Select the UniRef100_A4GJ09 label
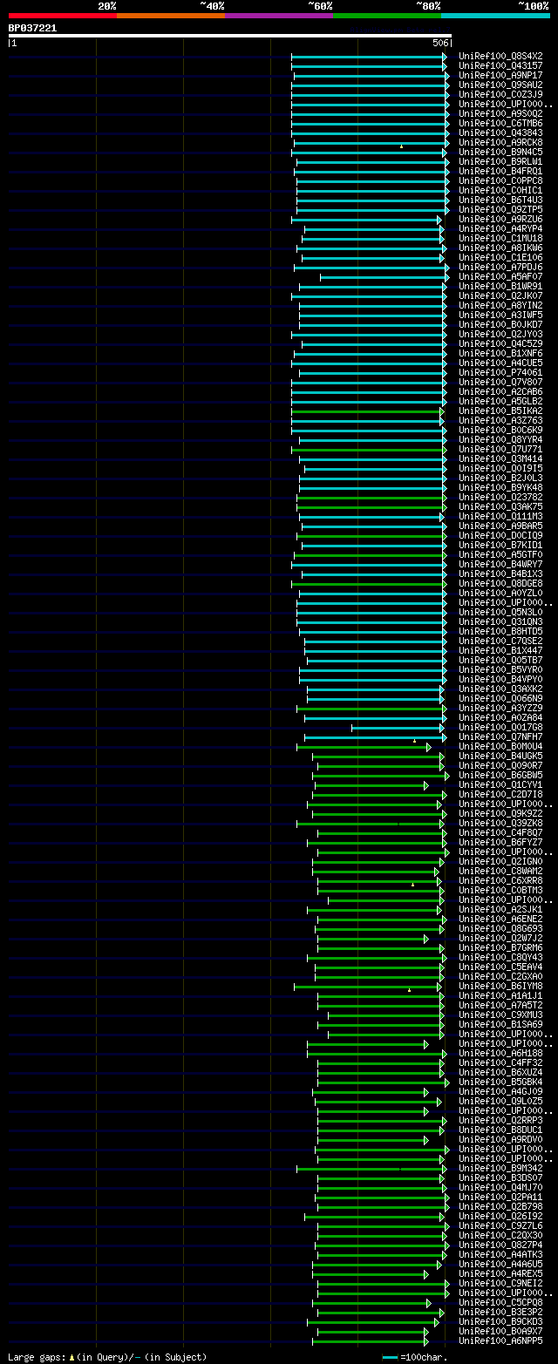Viewport: 558px width, 1364px height. 500,1091
